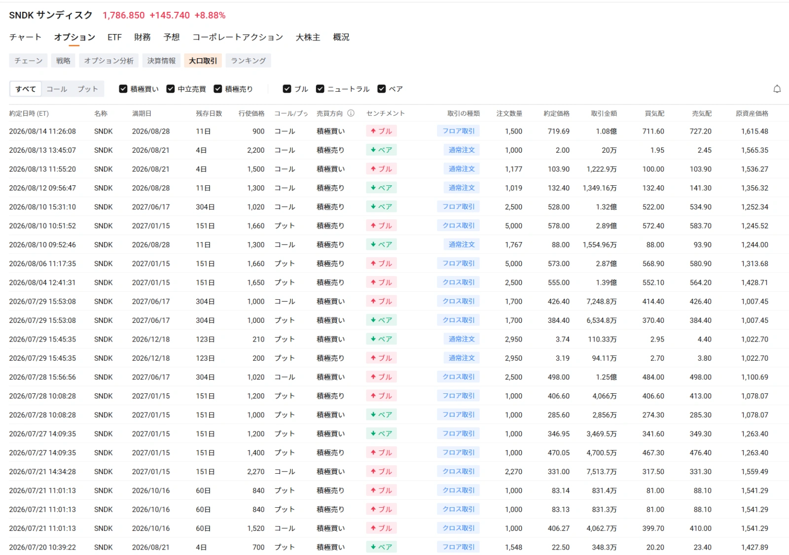Select the 戦略 sub-tab
This screenshot has width=789, height=555.
point(63,61)
